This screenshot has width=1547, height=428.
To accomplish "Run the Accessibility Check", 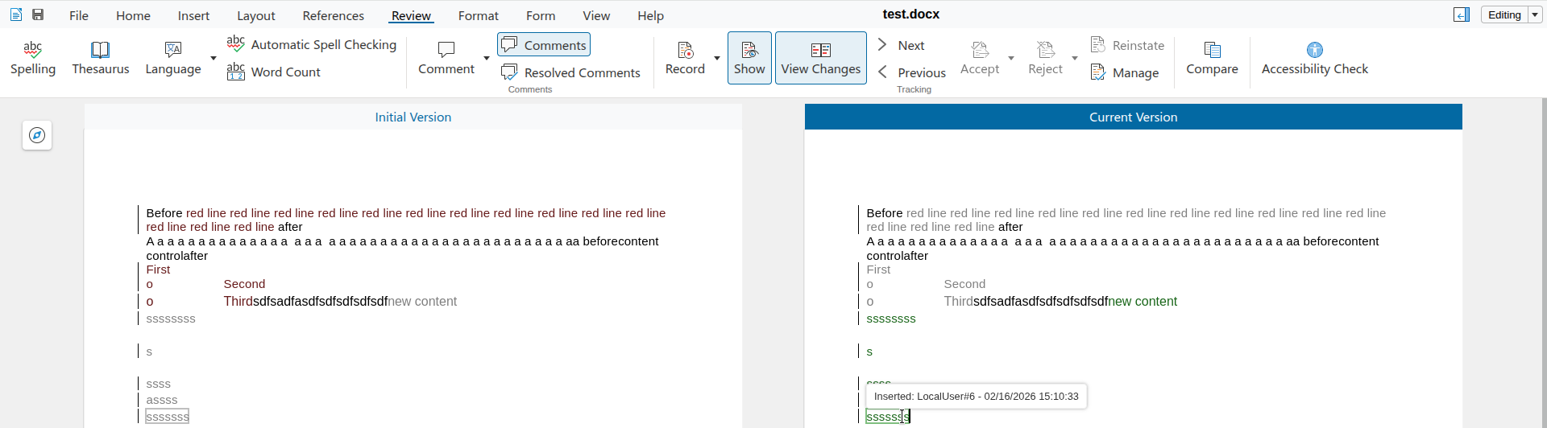I will pyautogui.click(x=1314, y=58).
